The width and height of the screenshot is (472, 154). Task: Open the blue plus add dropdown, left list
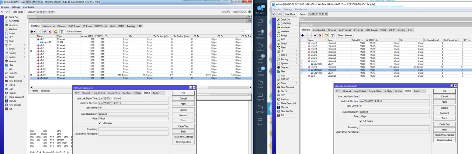pos(33,32)
